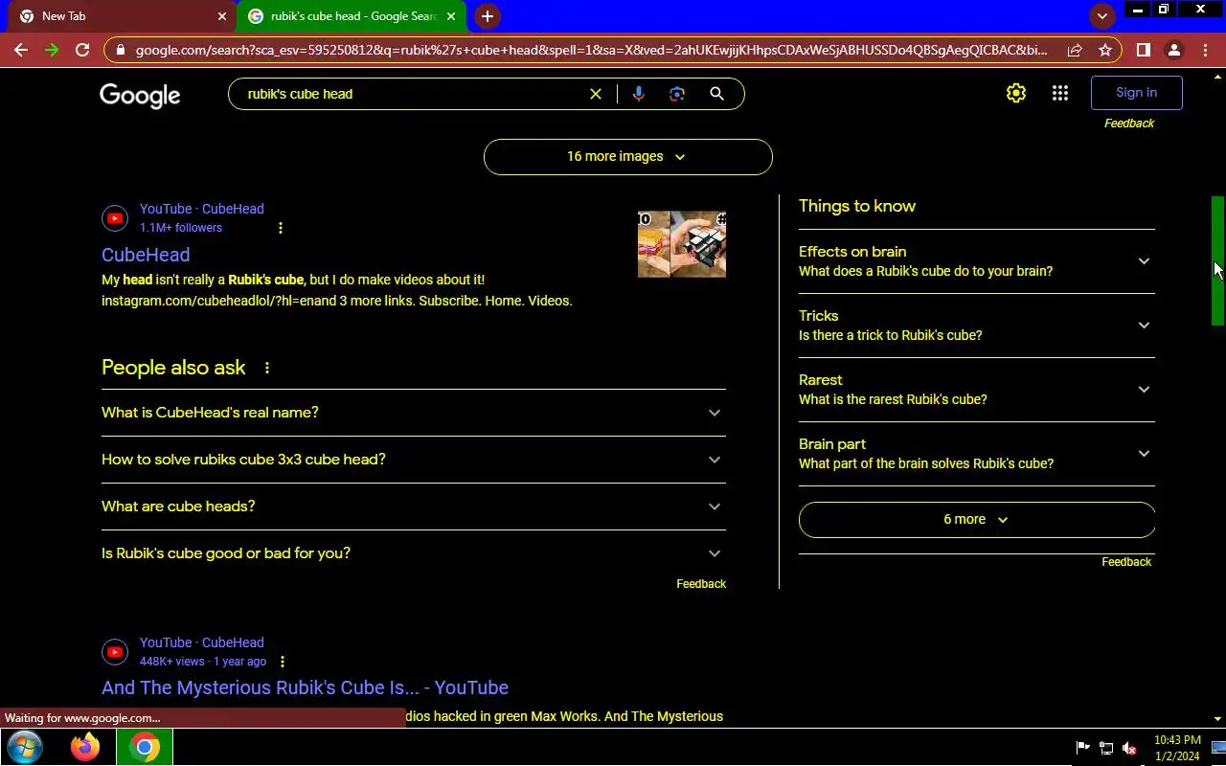The width and height of the screenshot is (1226, 766).
Task: Open options next to 448K+ views result
Action: tap(283, 662)
